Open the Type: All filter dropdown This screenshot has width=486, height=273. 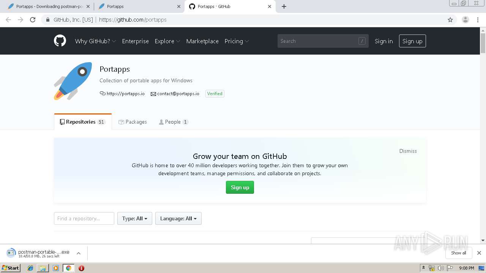tap(135, 218)
